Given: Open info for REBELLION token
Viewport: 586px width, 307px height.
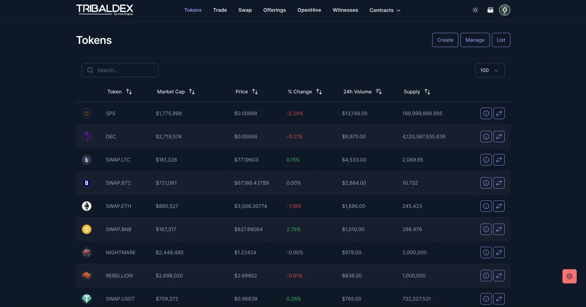Looking at the screenshot, I should [486, 275].
